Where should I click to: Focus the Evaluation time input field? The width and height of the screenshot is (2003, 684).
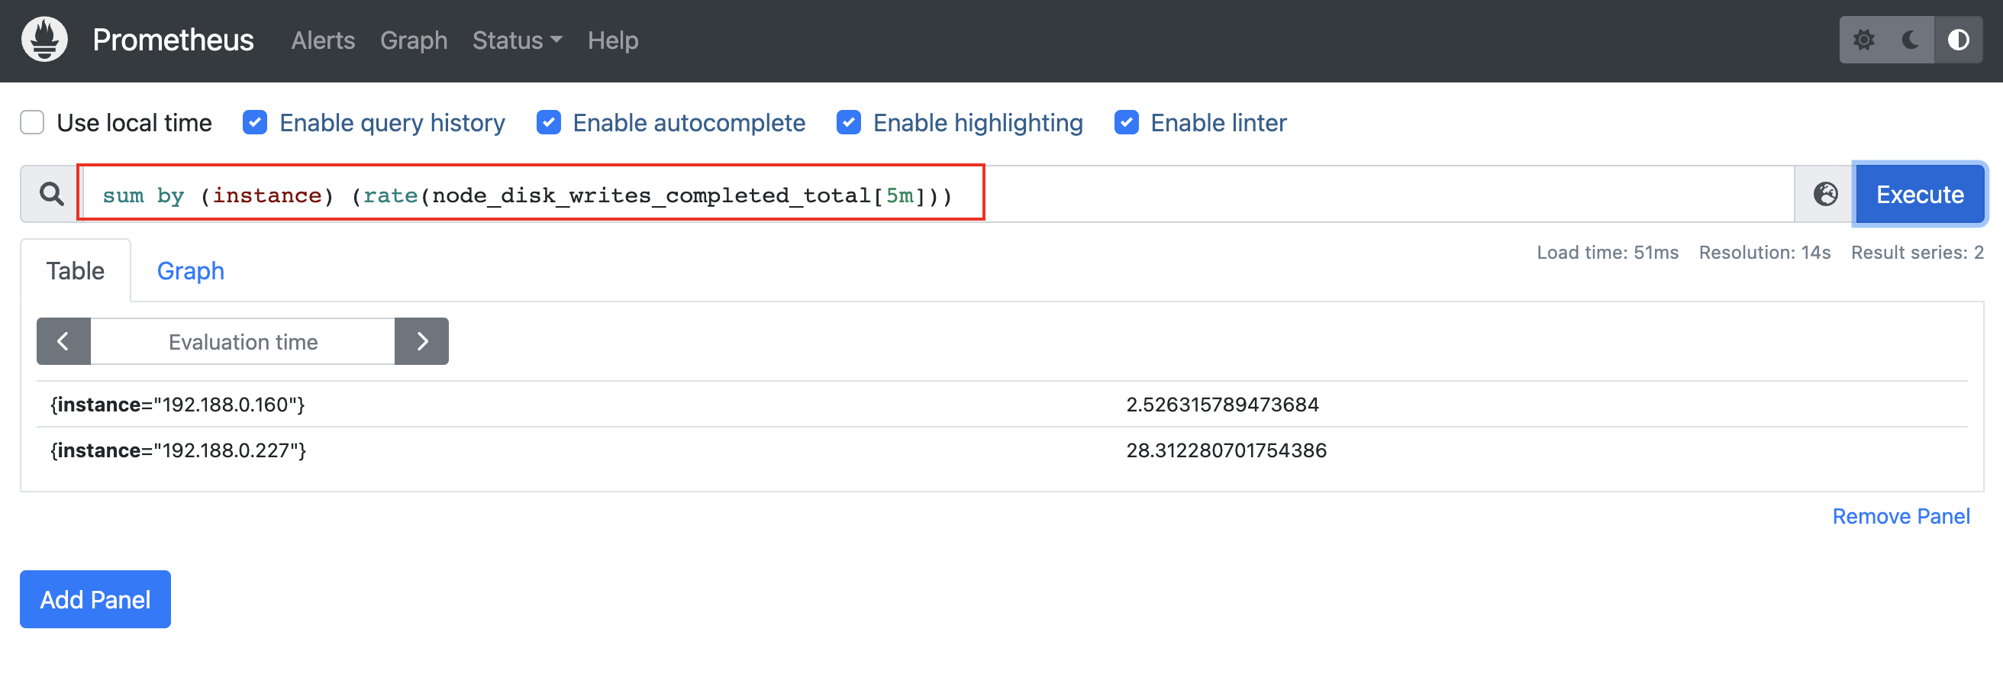pos(243,341)
